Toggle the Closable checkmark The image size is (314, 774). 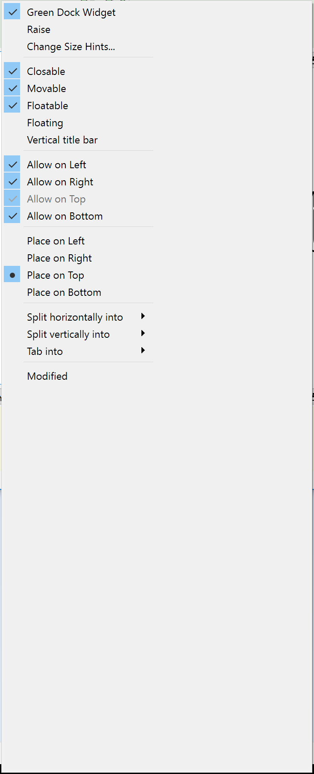[x=12, y=71]
